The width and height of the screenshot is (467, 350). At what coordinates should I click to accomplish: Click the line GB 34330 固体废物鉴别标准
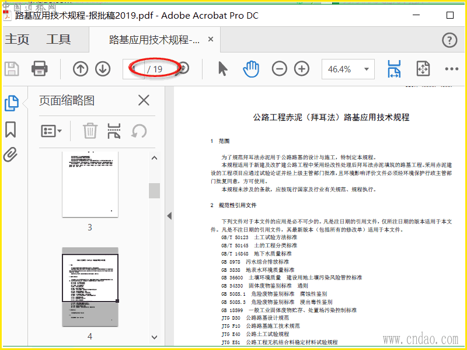tap(264, 286)
